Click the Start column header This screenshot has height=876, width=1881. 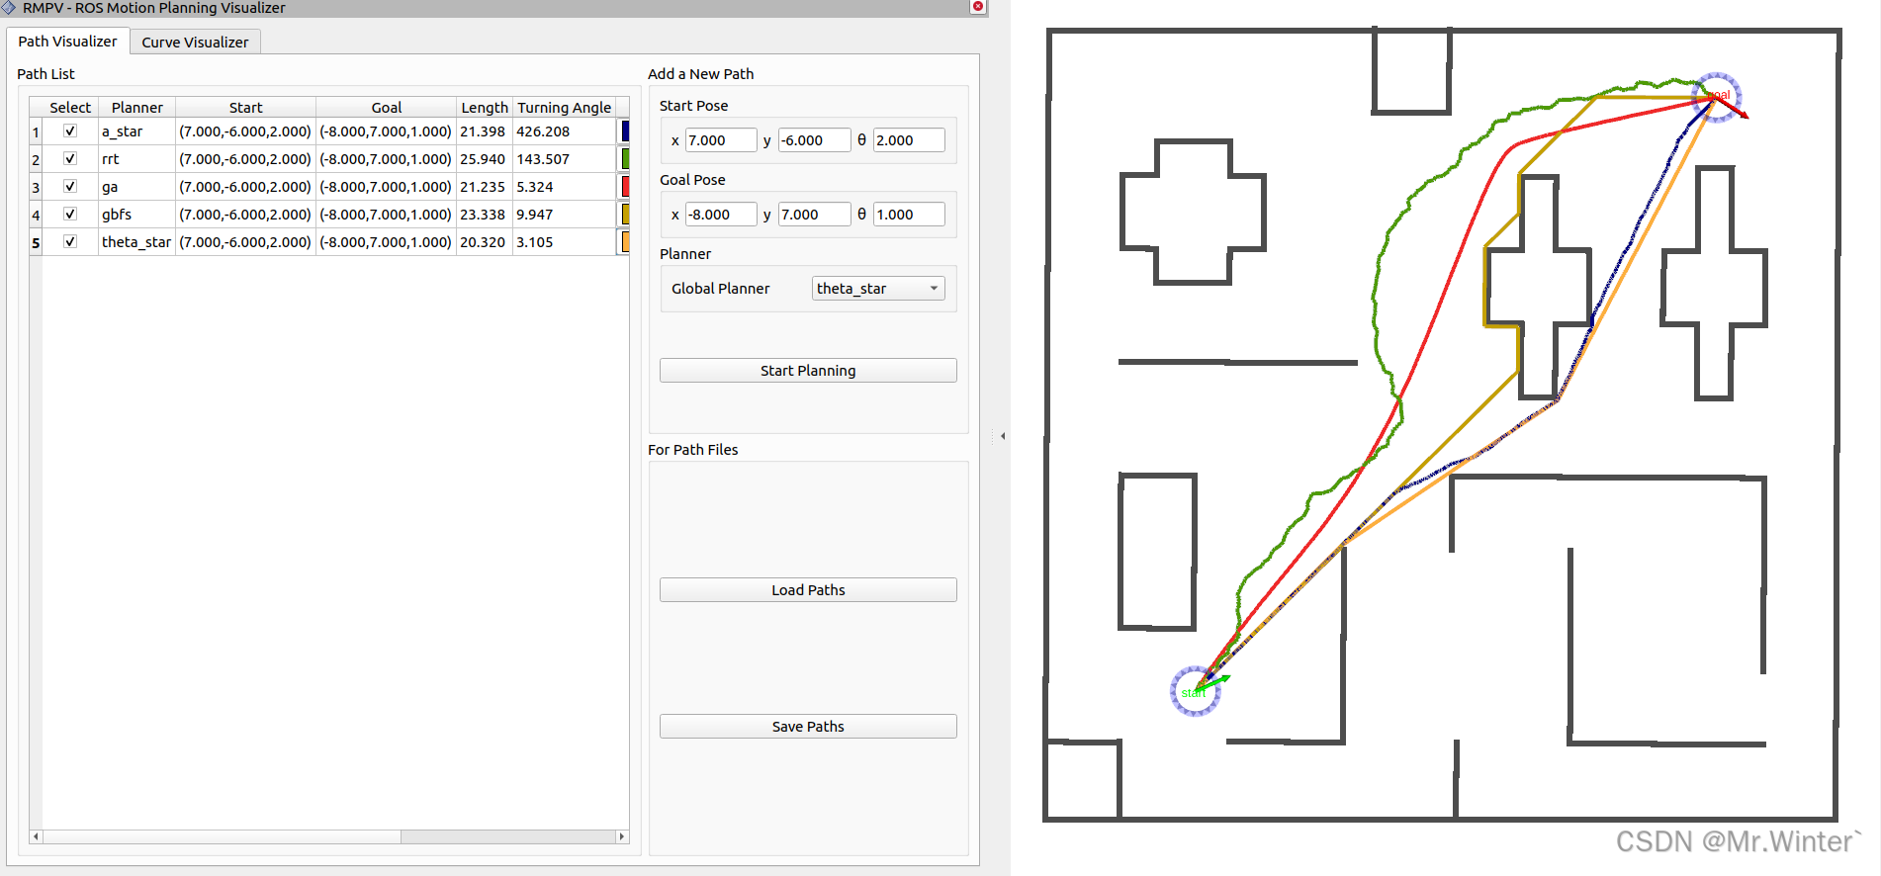(x=245, y=107)
